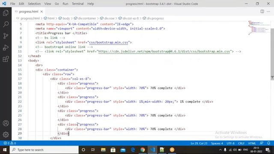Open the Extensions view
The image size is (274, 154).
(x=6, y=59)
